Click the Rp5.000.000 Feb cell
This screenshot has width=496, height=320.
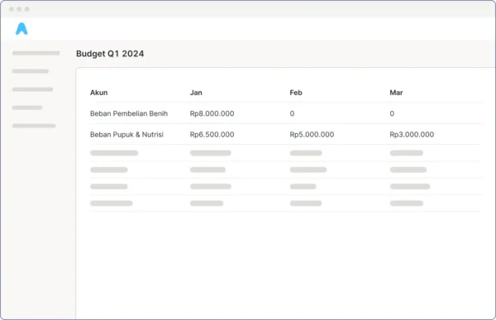(312, 135)
